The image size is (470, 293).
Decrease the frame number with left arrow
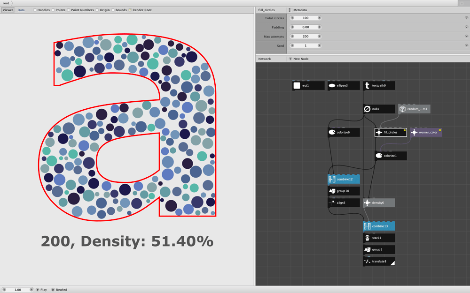click(4, 290)
